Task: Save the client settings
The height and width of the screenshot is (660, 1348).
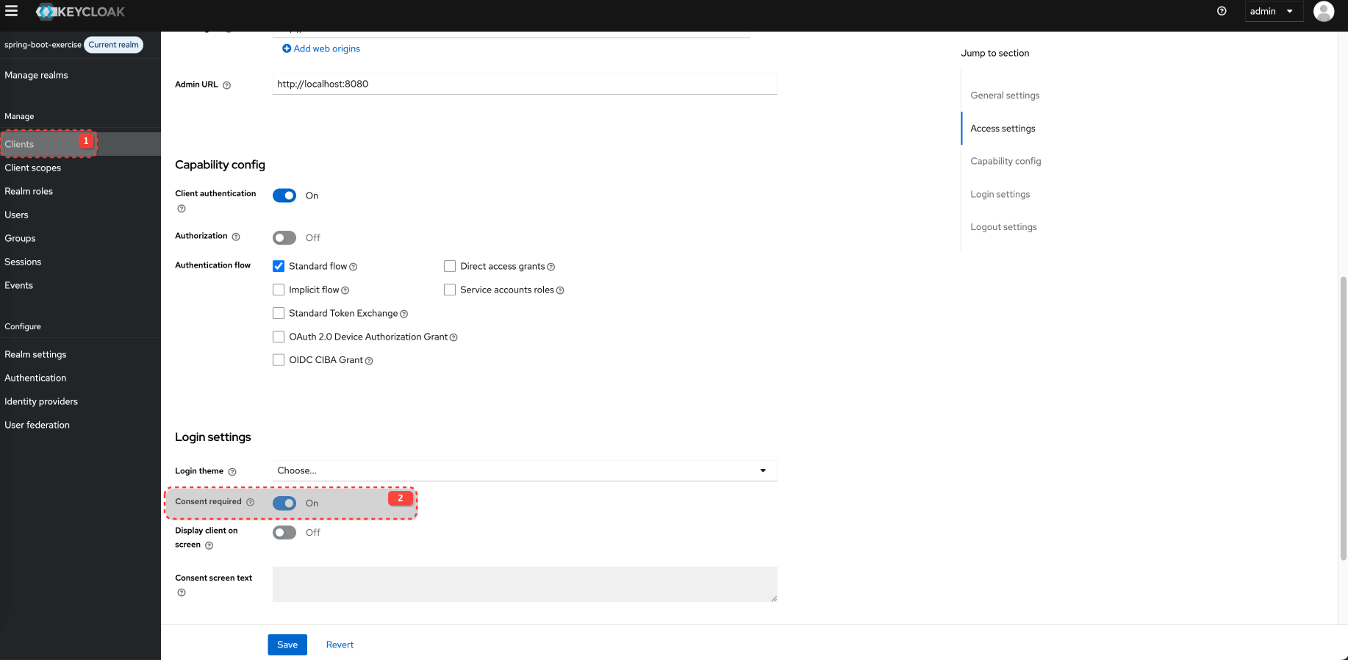Action: (287, 645)
